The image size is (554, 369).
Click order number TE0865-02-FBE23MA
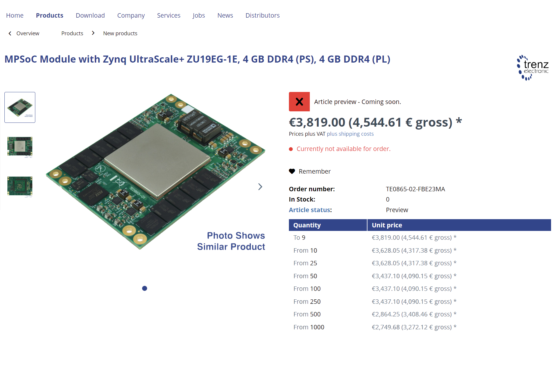coord(415,189)
